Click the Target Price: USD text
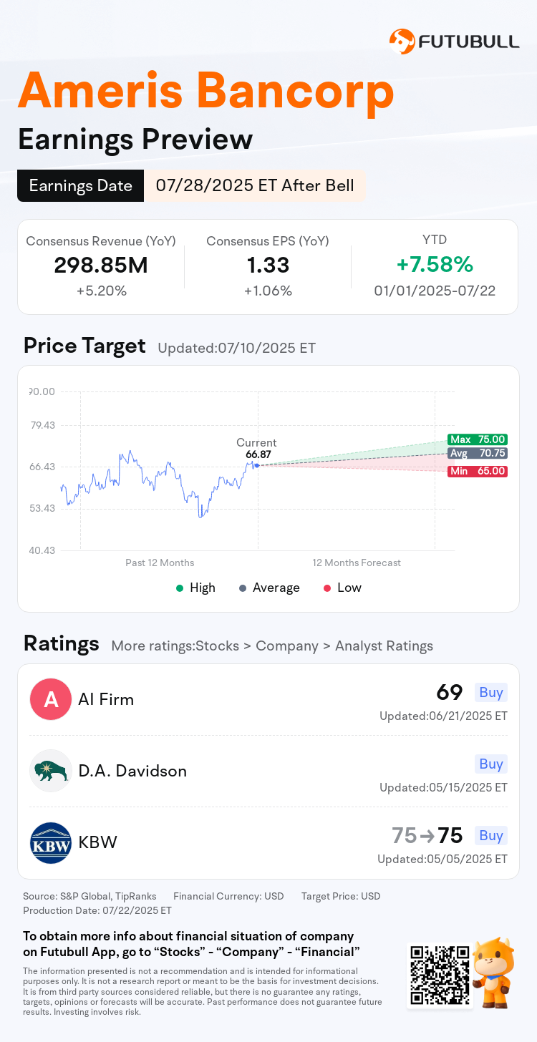Screen dimensions: 537x1042 pyautogui.click(x=341, y=896)
